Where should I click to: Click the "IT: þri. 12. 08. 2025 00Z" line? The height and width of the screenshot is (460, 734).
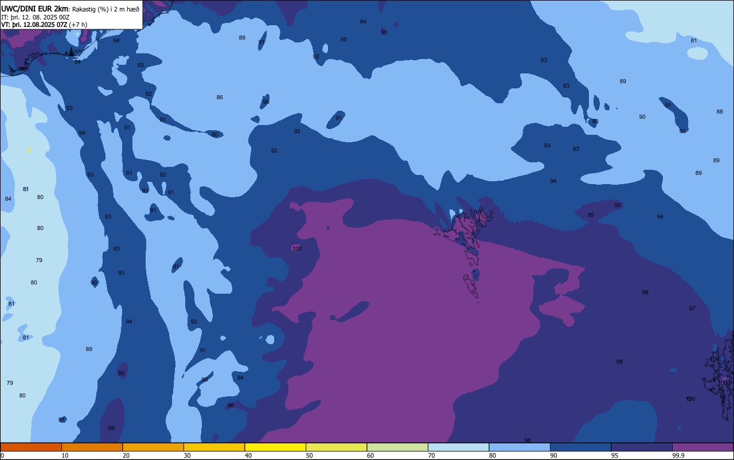click(36, 17)
